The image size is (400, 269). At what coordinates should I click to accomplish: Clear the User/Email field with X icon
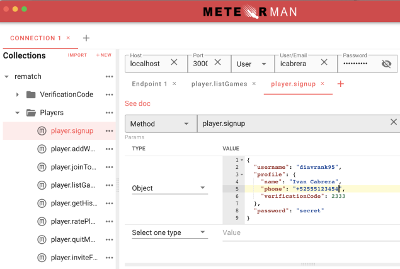(324, 63)
